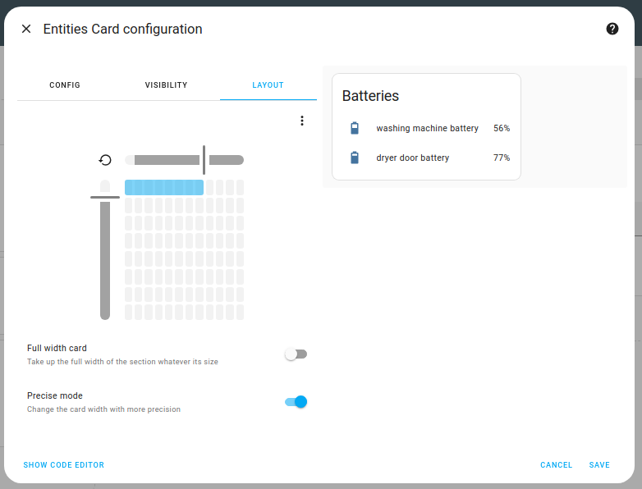This screenshot has width=642, height=489.
Task: Enable the Full width card toggle
Action: click(296, 354)
